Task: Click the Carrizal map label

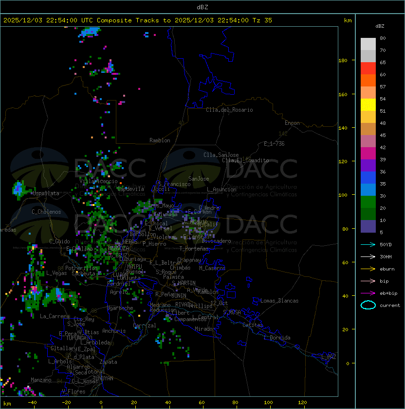Action: [x=145, y=325]
